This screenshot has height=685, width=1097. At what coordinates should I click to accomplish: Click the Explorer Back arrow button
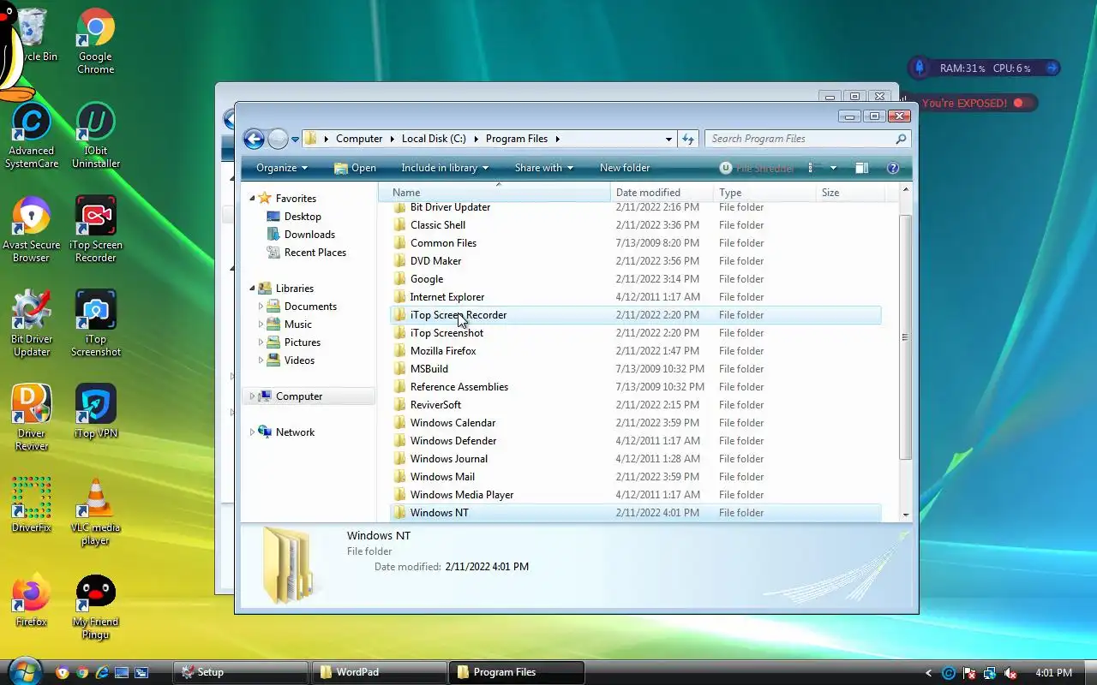coord(254,139)
